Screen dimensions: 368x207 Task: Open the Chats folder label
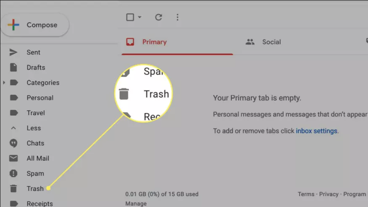(x=35, y=143)
